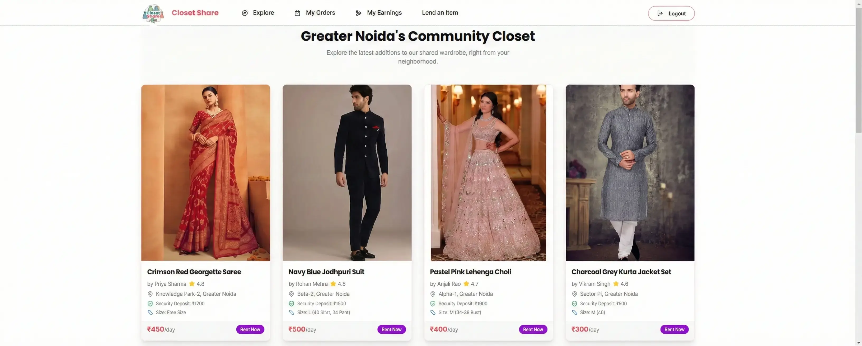The width and height of the screenshot is (862, 346).
Task: Click the location pin beside Sector Pi
Action: 574,294
